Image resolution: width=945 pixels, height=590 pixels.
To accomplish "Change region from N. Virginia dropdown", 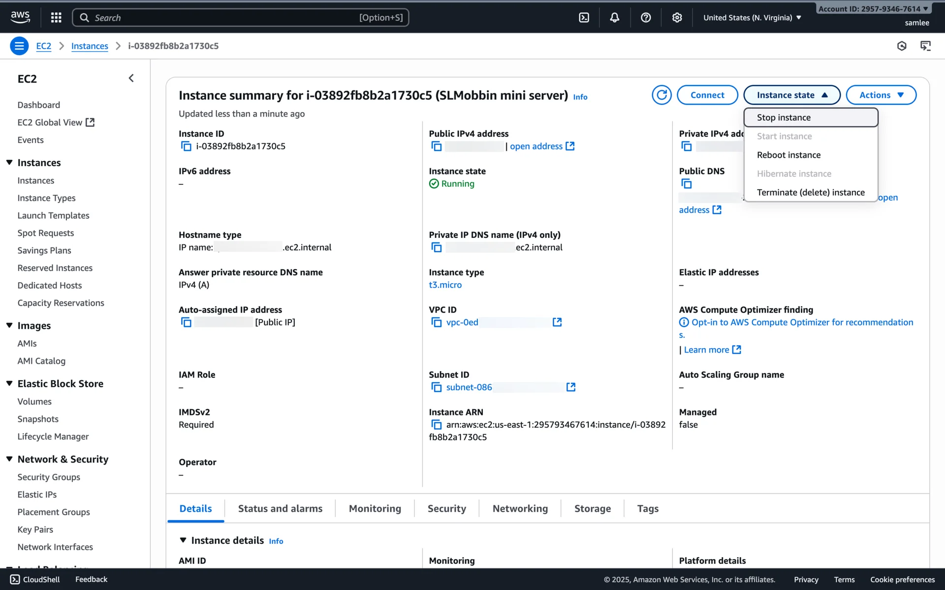I will (x=752, y=18).
